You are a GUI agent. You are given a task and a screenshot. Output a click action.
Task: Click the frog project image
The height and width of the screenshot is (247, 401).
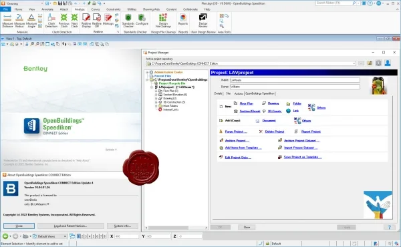(x=379, y=85)
